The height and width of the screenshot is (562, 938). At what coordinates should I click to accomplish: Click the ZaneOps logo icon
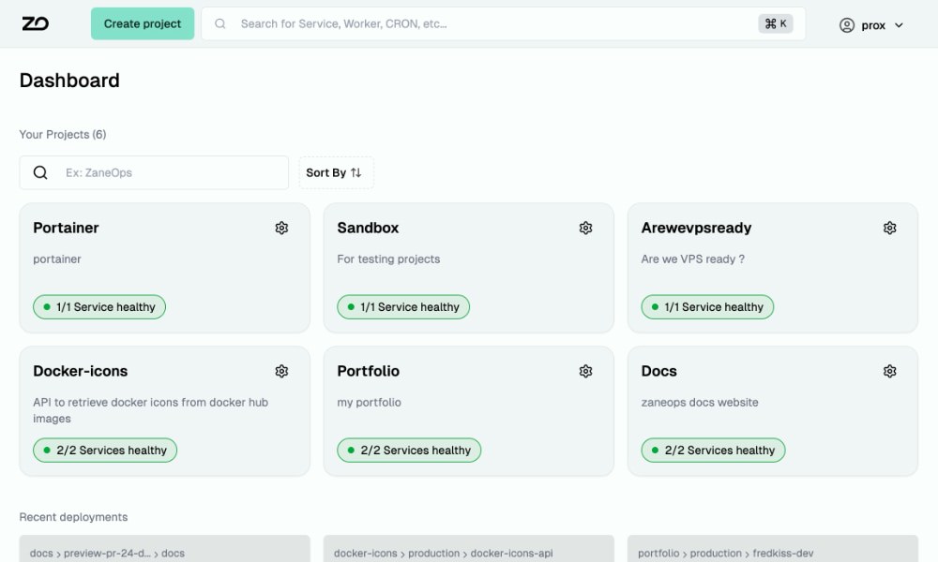click(x=35, y=23)
